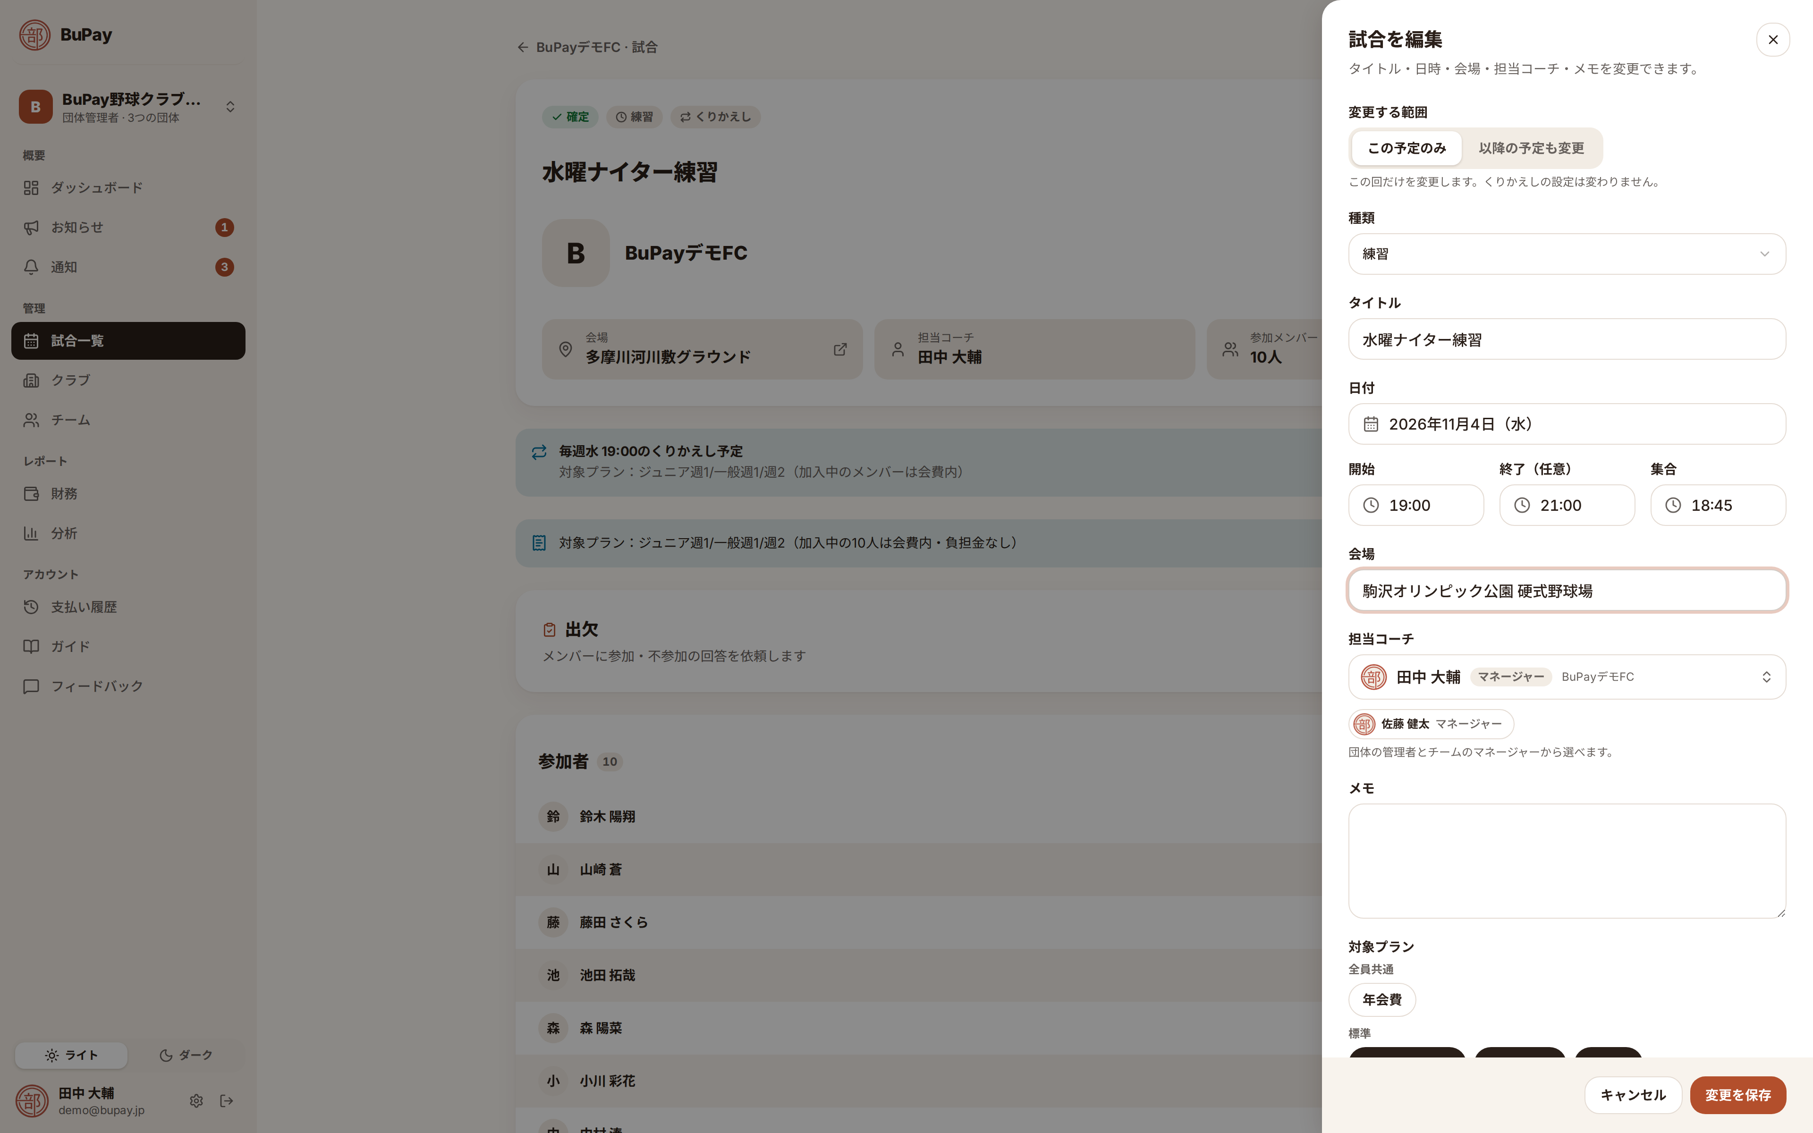
Task: Expand the BuPay野球クラブ organization switcher
Action: [x=128, y=107]
